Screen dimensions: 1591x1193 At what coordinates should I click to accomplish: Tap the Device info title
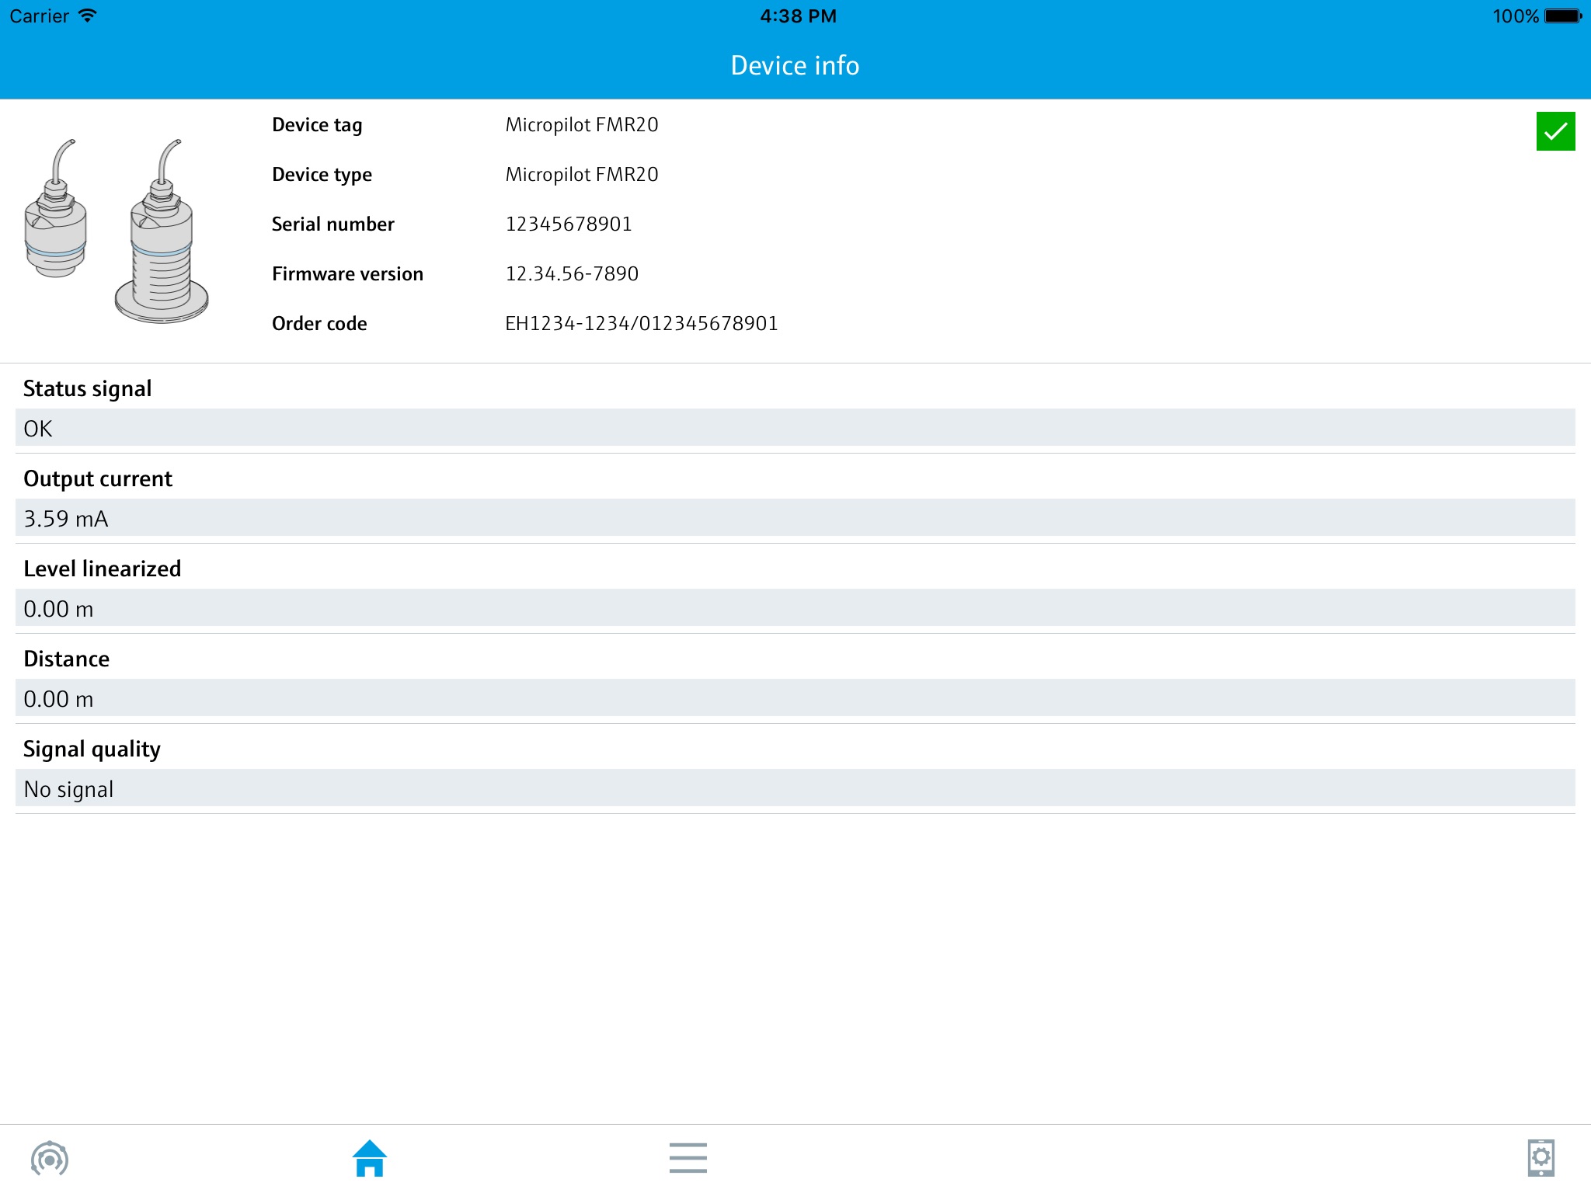[795, 65]
